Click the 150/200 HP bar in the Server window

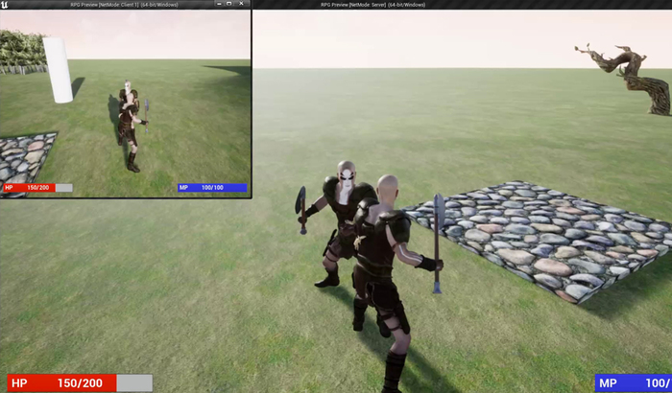click(61, 382)
